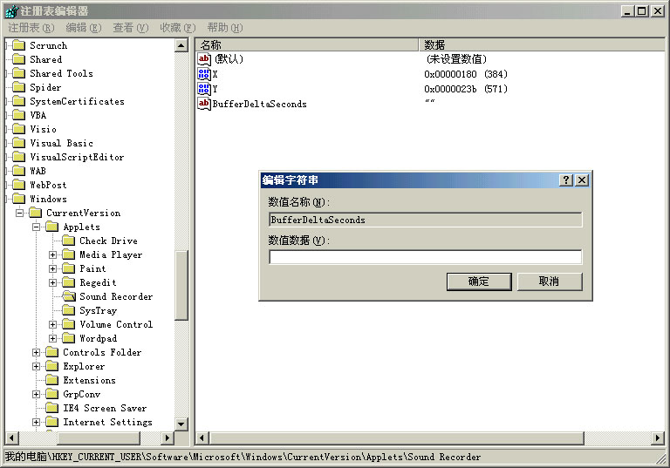670x468 pixels.
Task: Open the 注册表 (R) menu
Action: point(31,28)
